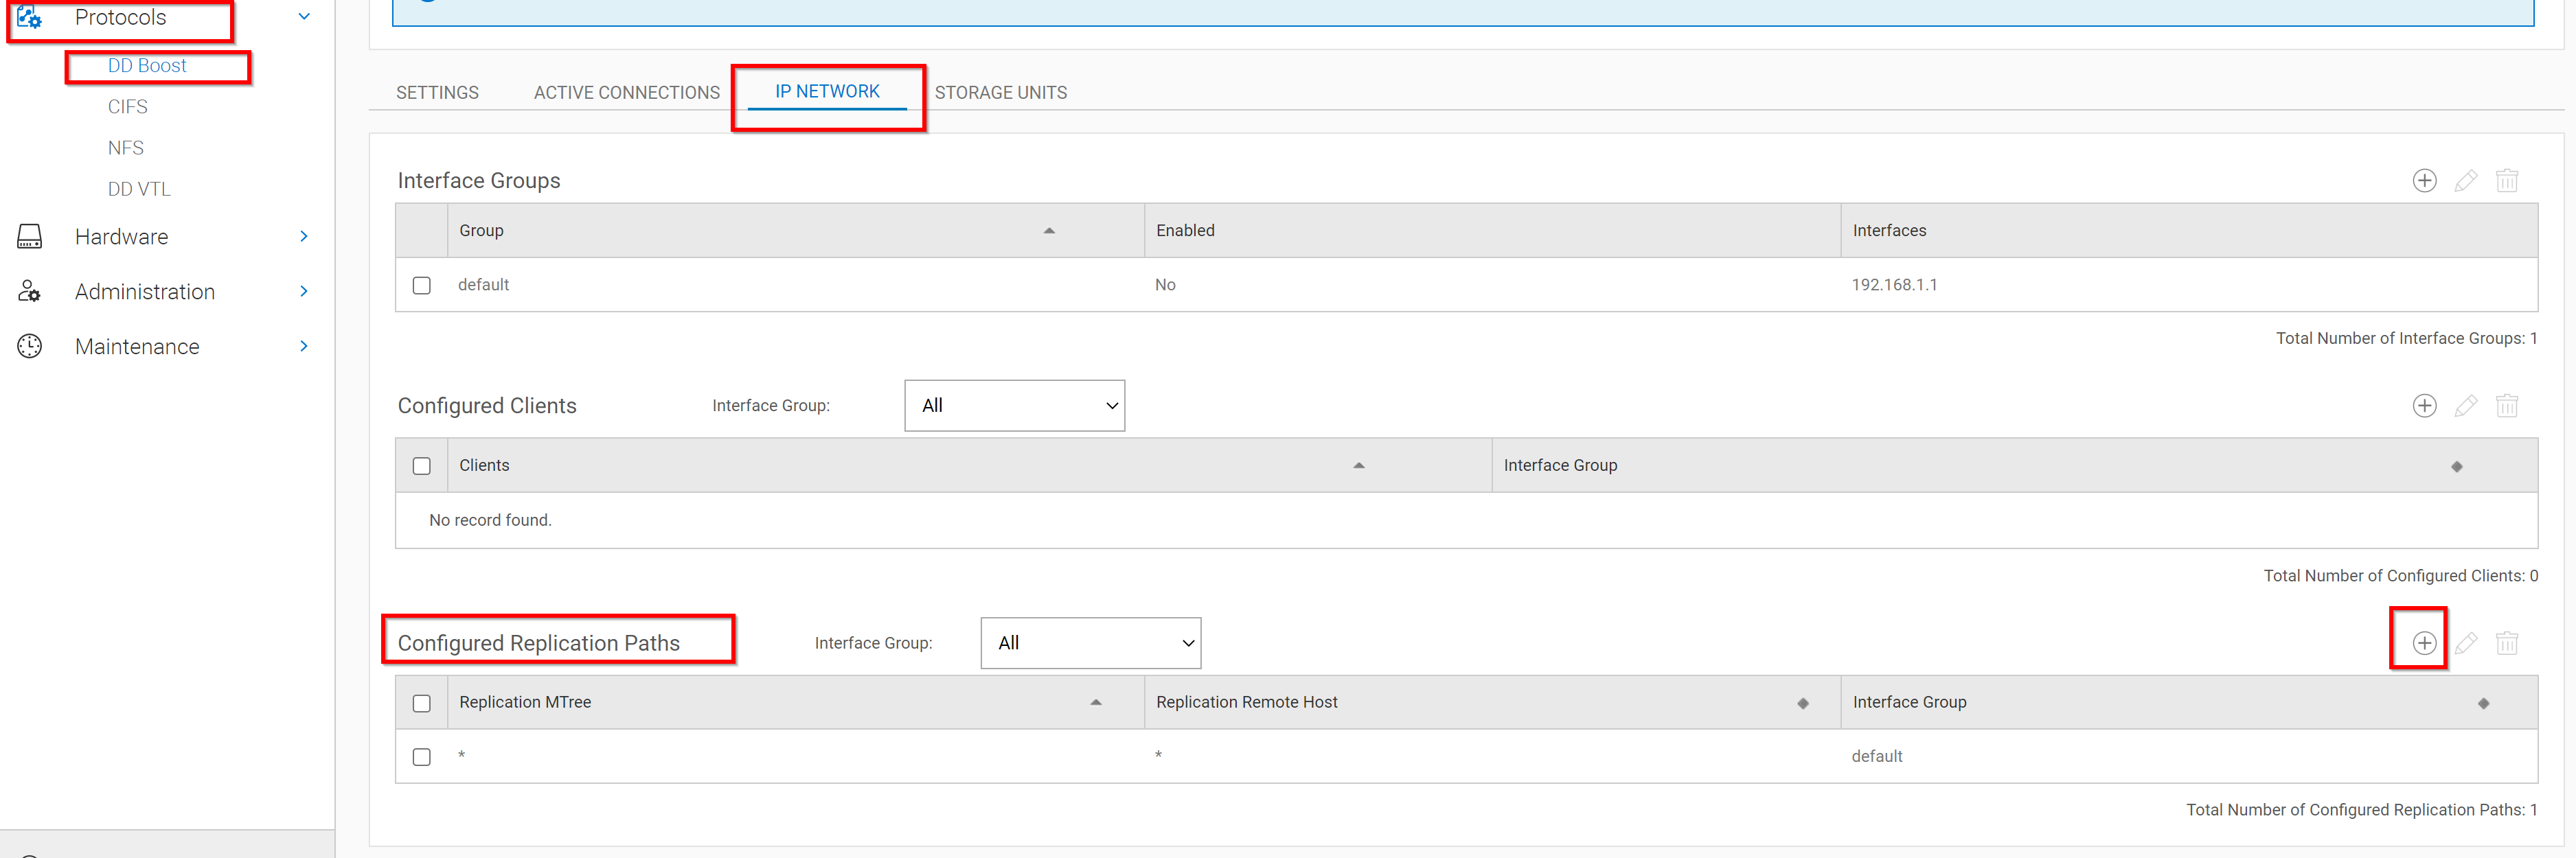2576x858 pixels.
Task: Open the Interface Group dropdown for Replication Paths
Action: click(x=1090, y=643)
